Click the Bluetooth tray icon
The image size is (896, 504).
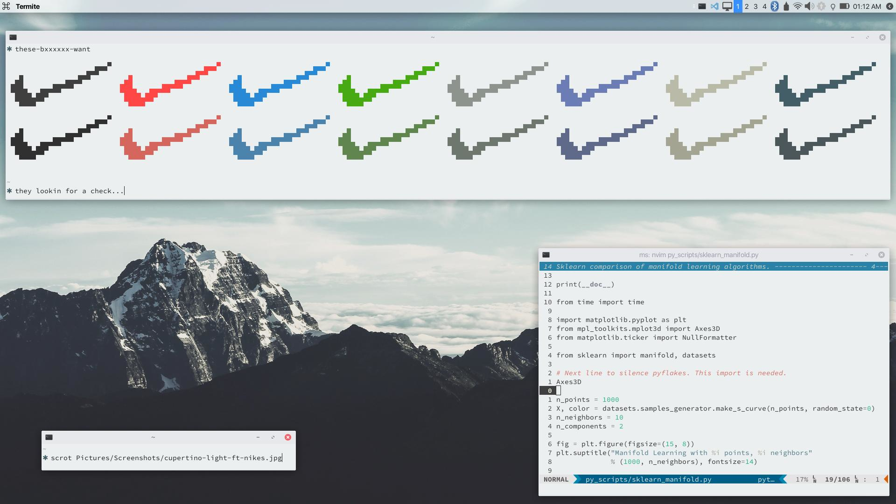(x=775, y=6)
